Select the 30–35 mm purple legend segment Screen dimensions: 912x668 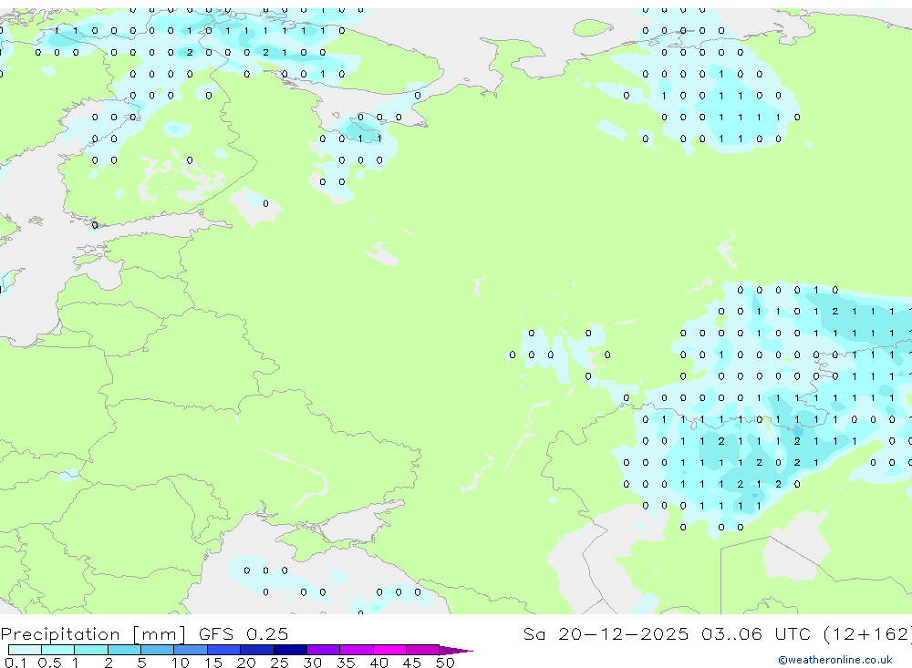click(324, 650)
